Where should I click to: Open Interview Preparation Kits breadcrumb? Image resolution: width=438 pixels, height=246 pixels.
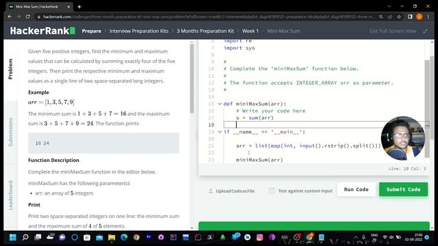(x=139, y=31)
